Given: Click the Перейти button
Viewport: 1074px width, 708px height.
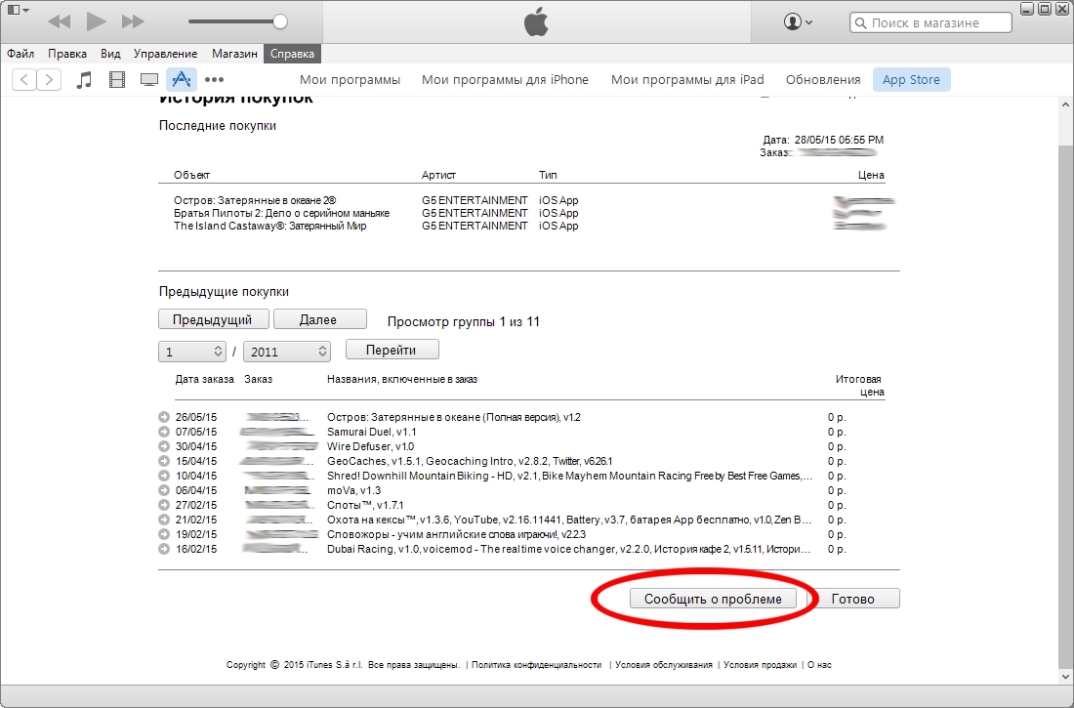Looking at the screenshot, I should (x=392, y=350).
